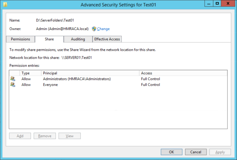The image size is (237, 160).
Task: Click the folder icon in the title bar
Action: click(5, 5)
